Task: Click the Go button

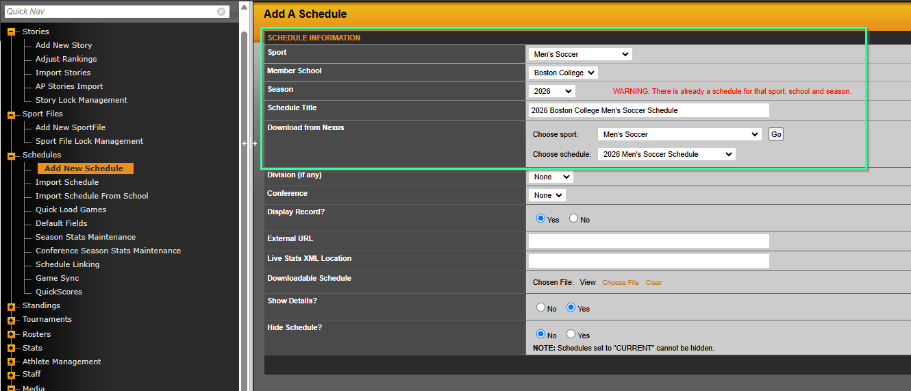Action: (x=776, y=134)
